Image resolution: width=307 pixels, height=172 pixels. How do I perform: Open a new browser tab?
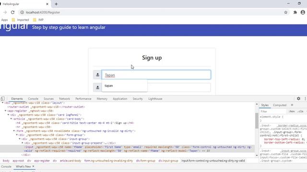(x=56, y=4)
